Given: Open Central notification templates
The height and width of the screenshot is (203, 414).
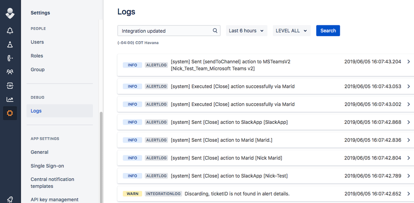Looking at the screenshot, I should (x=52, y=183).
